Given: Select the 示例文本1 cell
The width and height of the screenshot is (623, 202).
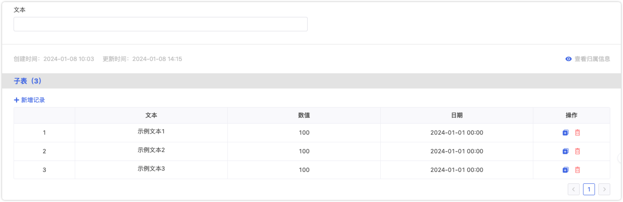Looking at the screenshot, I should [151, 132].
